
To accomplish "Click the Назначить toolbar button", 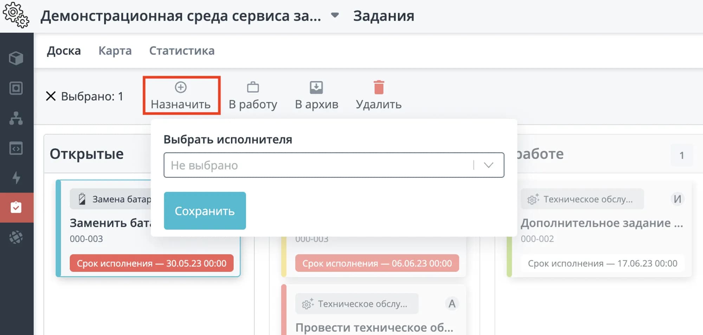I will (x=181, y=95).
